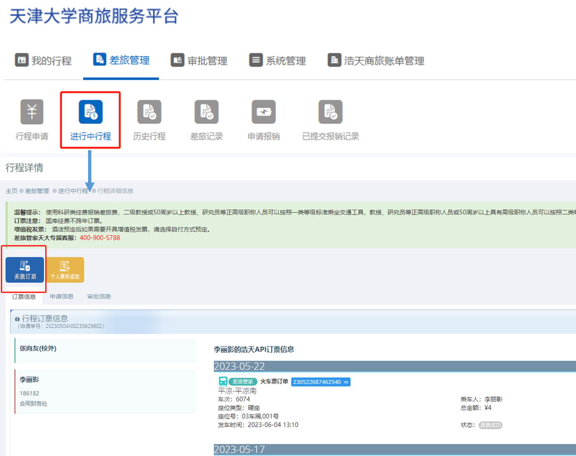
Task: Click the 申请报销 icon
Action: coord(263,112)
